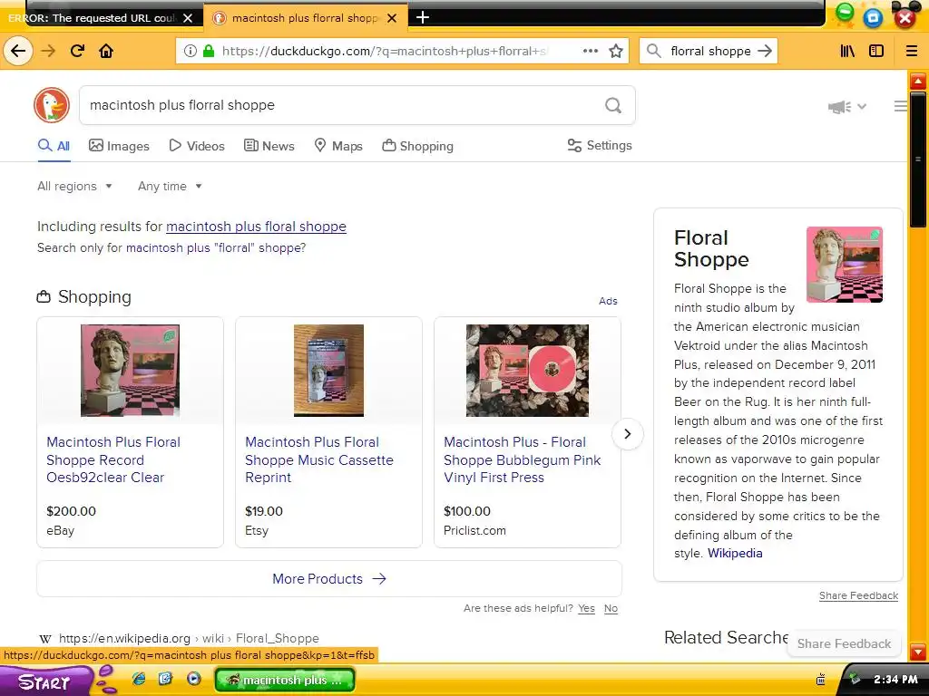
Task: Toggle the sidebar view icon
Action: pyautogui.click(x=876, y=51)
